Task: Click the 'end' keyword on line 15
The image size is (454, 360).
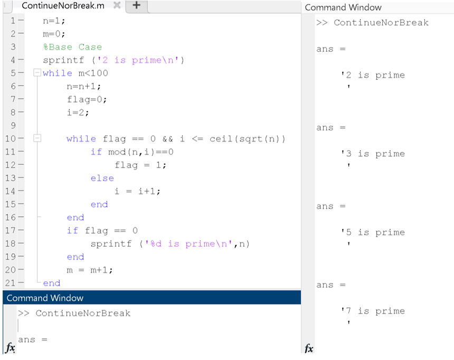Action: click(x=99, y=205)
